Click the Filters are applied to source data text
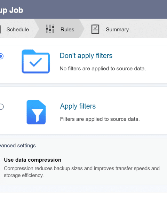The image size is (167, 216). coord(100,119)
